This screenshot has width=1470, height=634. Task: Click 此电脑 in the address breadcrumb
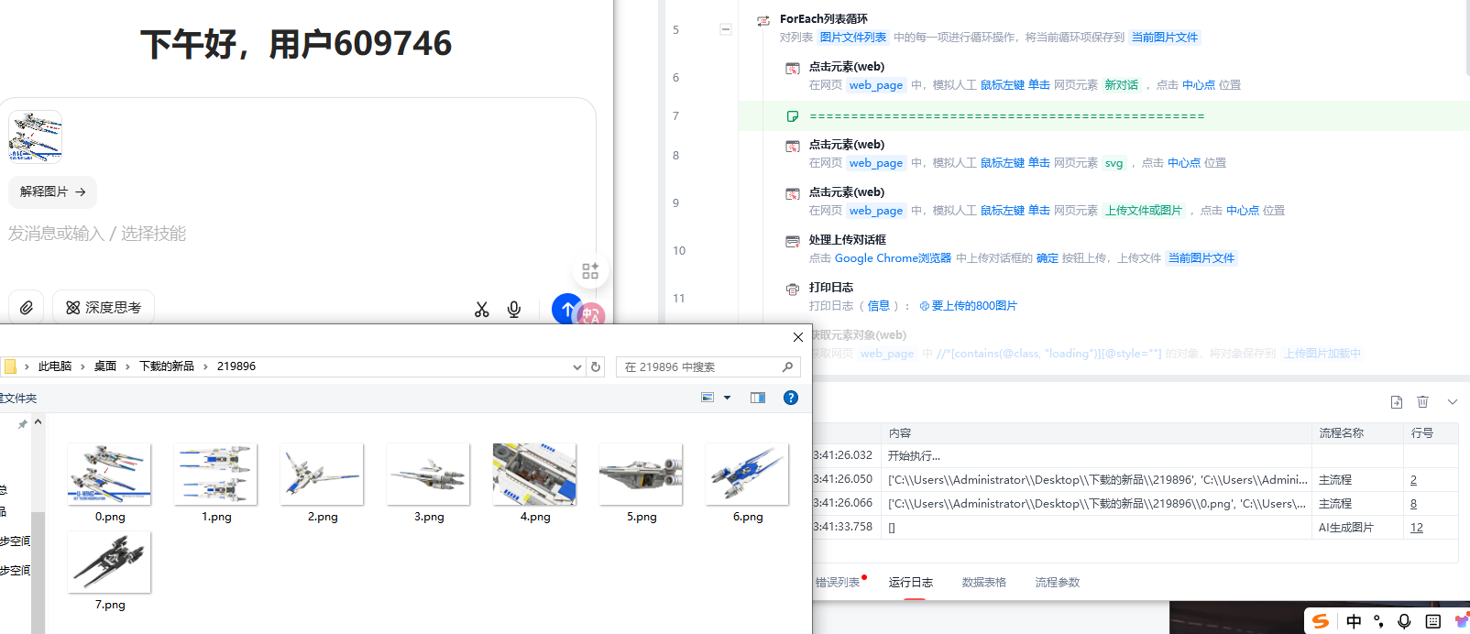pos(55,366)
